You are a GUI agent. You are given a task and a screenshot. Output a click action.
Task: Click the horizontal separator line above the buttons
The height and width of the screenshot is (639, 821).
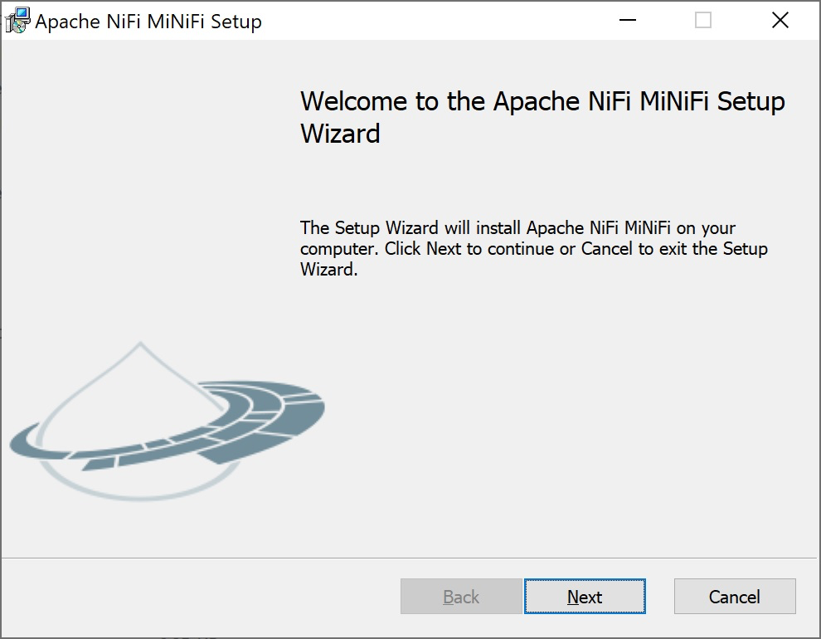410,558
